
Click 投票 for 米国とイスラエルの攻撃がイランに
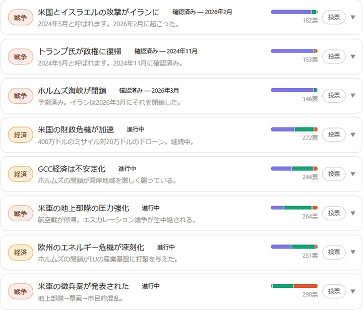coord(334,17)
